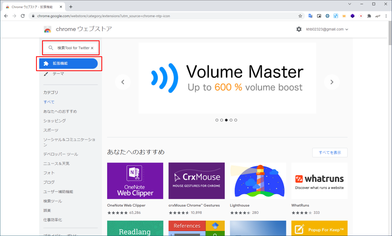Click the red dot record extension icon
Image resolution: width=392 pixels, height=236 pixels.
point(361,16)
